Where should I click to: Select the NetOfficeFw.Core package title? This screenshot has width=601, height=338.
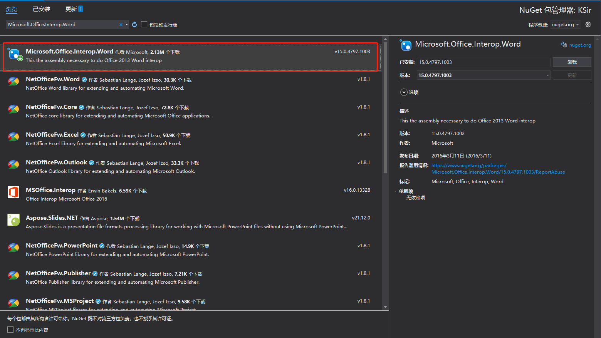51,107
